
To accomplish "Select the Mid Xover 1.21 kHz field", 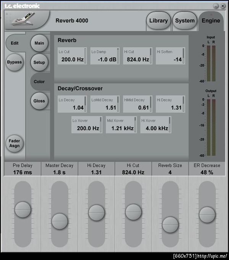I will (x=121, y=125).
